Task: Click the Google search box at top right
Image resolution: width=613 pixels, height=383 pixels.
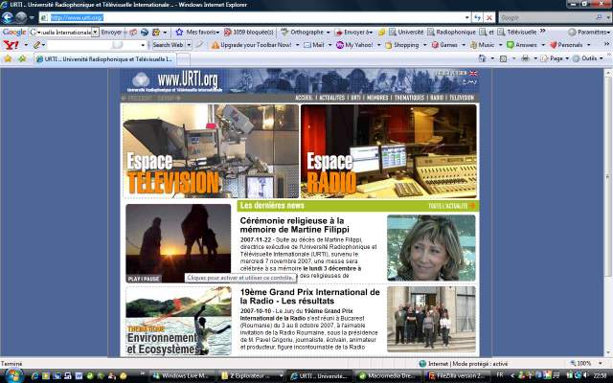Action: click(x=547, y=17)
